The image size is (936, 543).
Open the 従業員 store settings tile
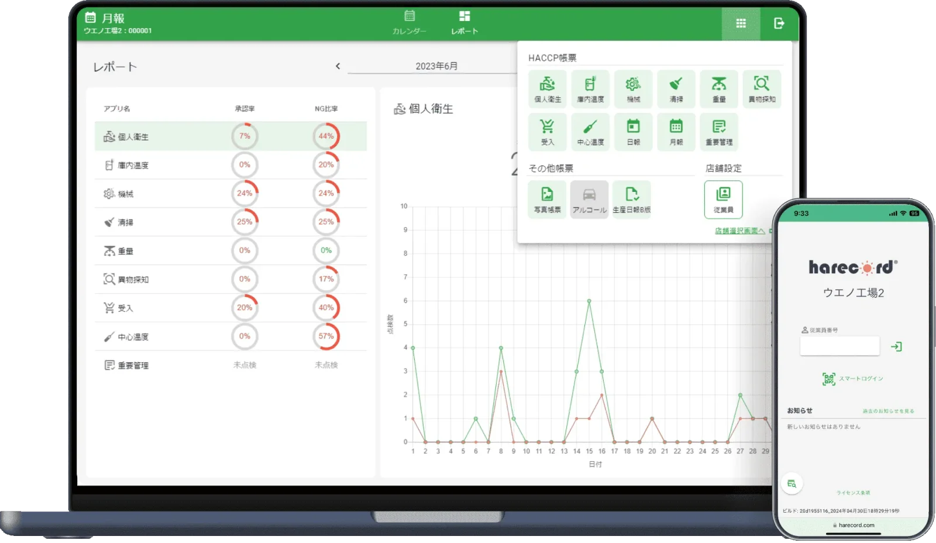723,199
